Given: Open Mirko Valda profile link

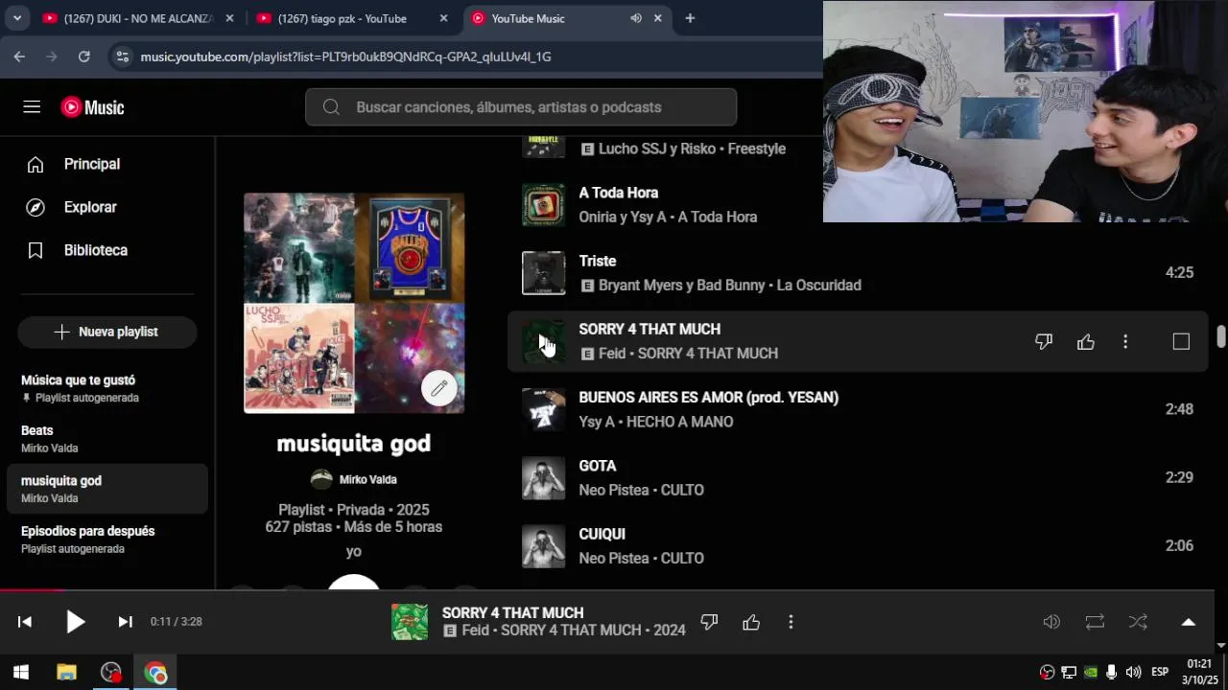Looking at the screenshot, I should pyautogui.click(x=367, y=479).
